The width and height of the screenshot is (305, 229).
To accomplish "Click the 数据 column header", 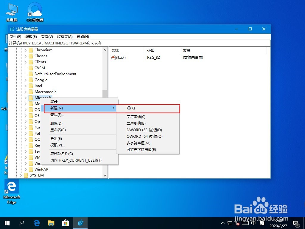I will (224, 50).
